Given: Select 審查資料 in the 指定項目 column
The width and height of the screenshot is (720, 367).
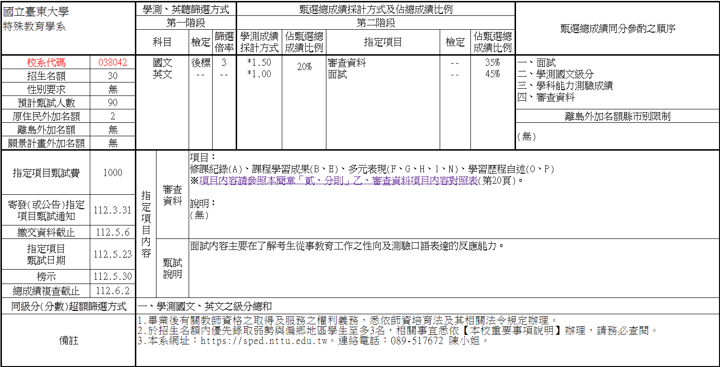Looking at the screenshot, I should pyautogui.click(x=347, y=62).
